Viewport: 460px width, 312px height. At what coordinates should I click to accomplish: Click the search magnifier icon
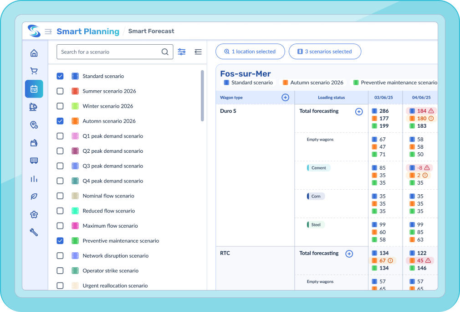point(165,52)
